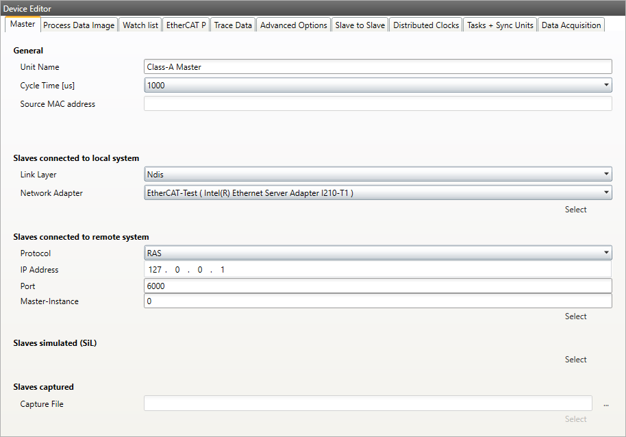Switch to the Advanced Options tab

(x=294, y=25)
